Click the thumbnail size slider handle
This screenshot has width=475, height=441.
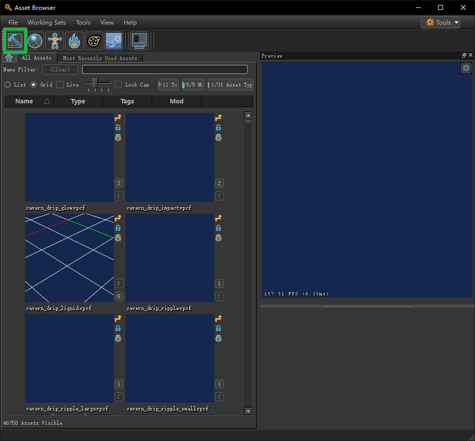pyautogui.click(x=95, y=83)
